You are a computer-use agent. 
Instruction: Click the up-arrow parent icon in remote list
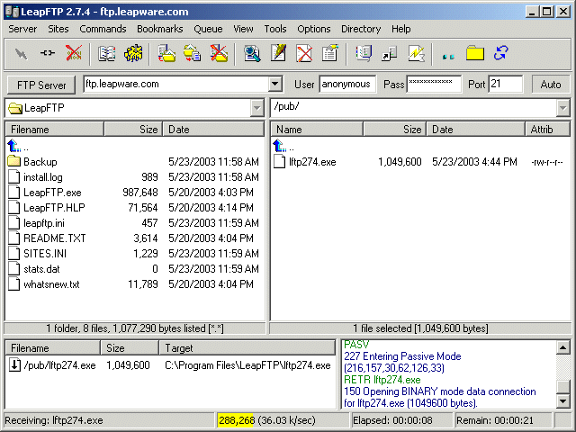[280, 146]
